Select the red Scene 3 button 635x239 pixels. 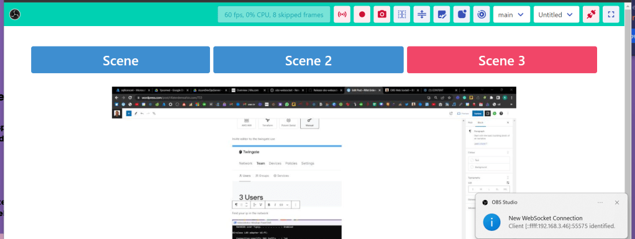(502, 60)
